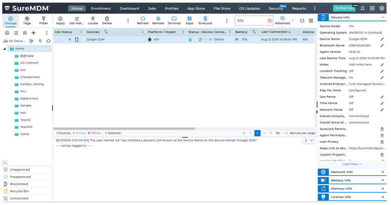Select all groups check icon
Viewport: 391px width, 205px height.
7,33
